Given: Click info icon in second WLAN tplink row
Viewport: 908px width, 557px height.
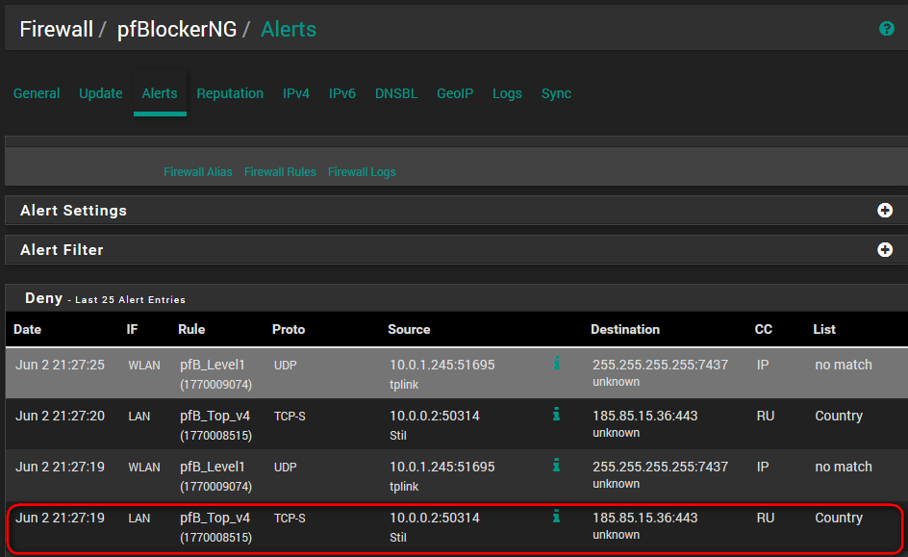Looking at the screenshot, I should 556,465.
